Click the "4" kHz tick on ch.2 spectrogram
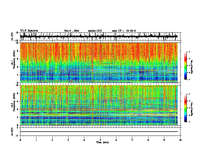The width and height of the screenshot is (203, 157). pyautogui.click(x=18, y=109)
